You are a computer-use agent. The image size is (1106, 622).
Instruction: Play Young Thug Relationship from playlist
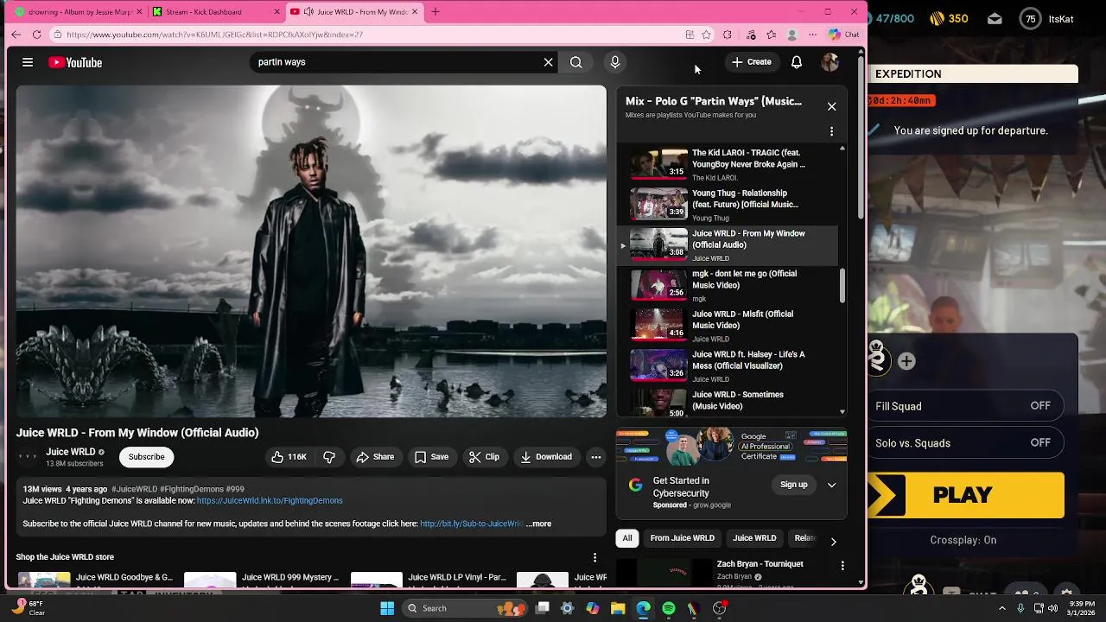[728, 205]
